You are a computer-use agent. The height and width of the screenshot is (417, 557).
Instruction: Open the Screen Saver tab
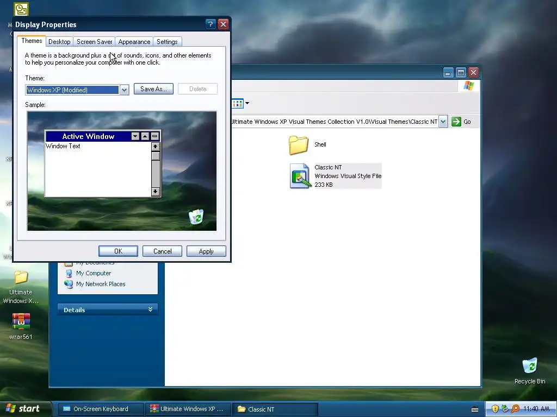(x=95, y=41)
